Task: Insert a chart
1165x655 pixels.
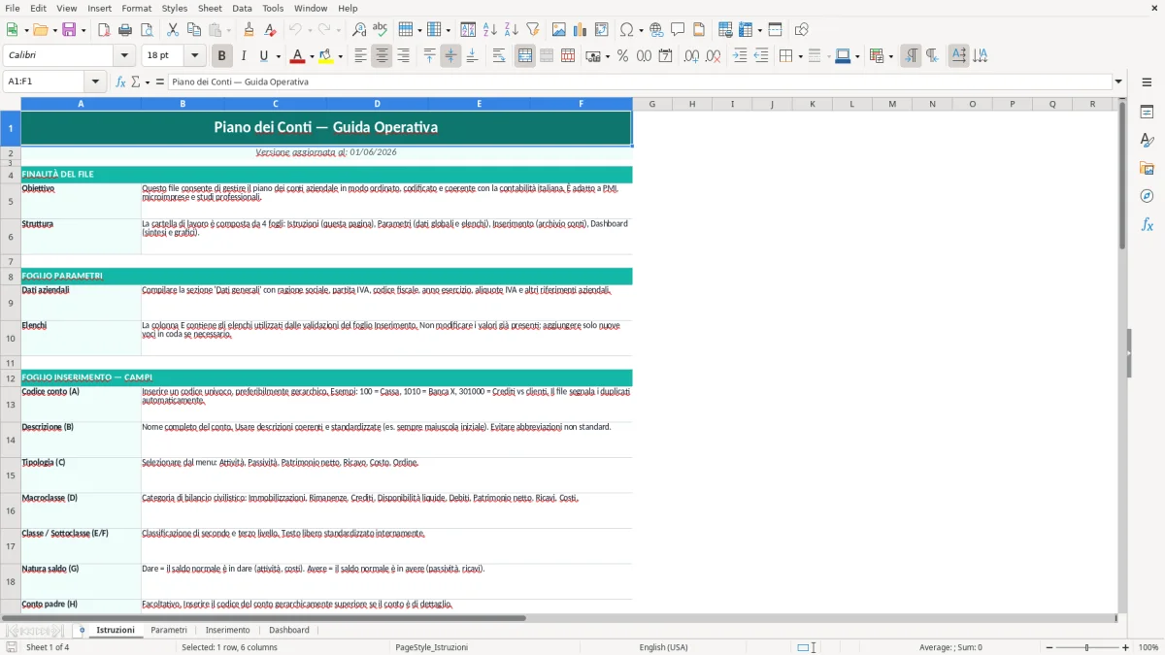Action: point(581,30)
